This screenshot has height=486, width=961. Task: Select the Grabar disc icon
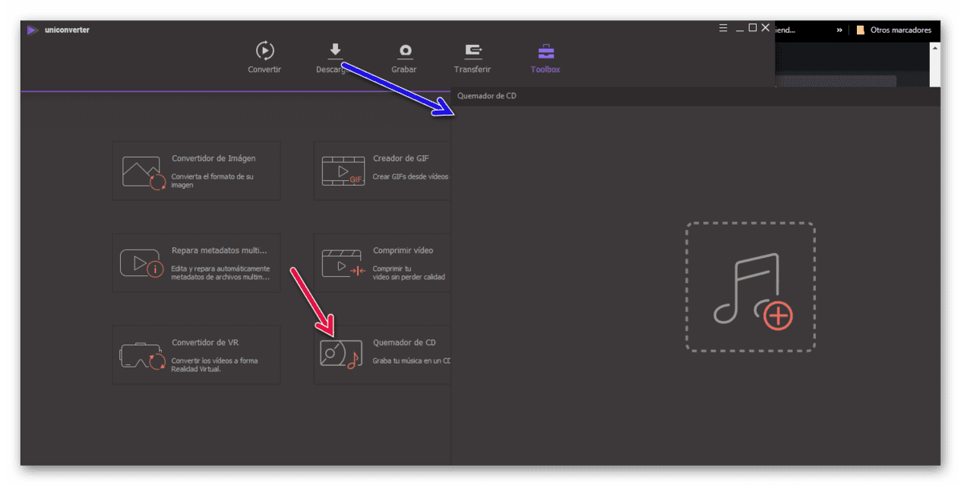(x=405, y=50)
